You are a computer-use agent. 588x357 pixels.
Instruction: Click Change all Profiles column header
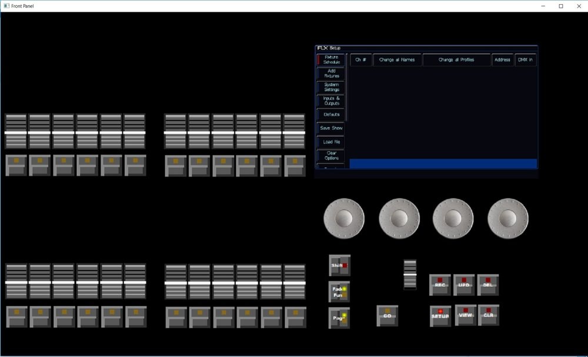(x=456, y=60)
